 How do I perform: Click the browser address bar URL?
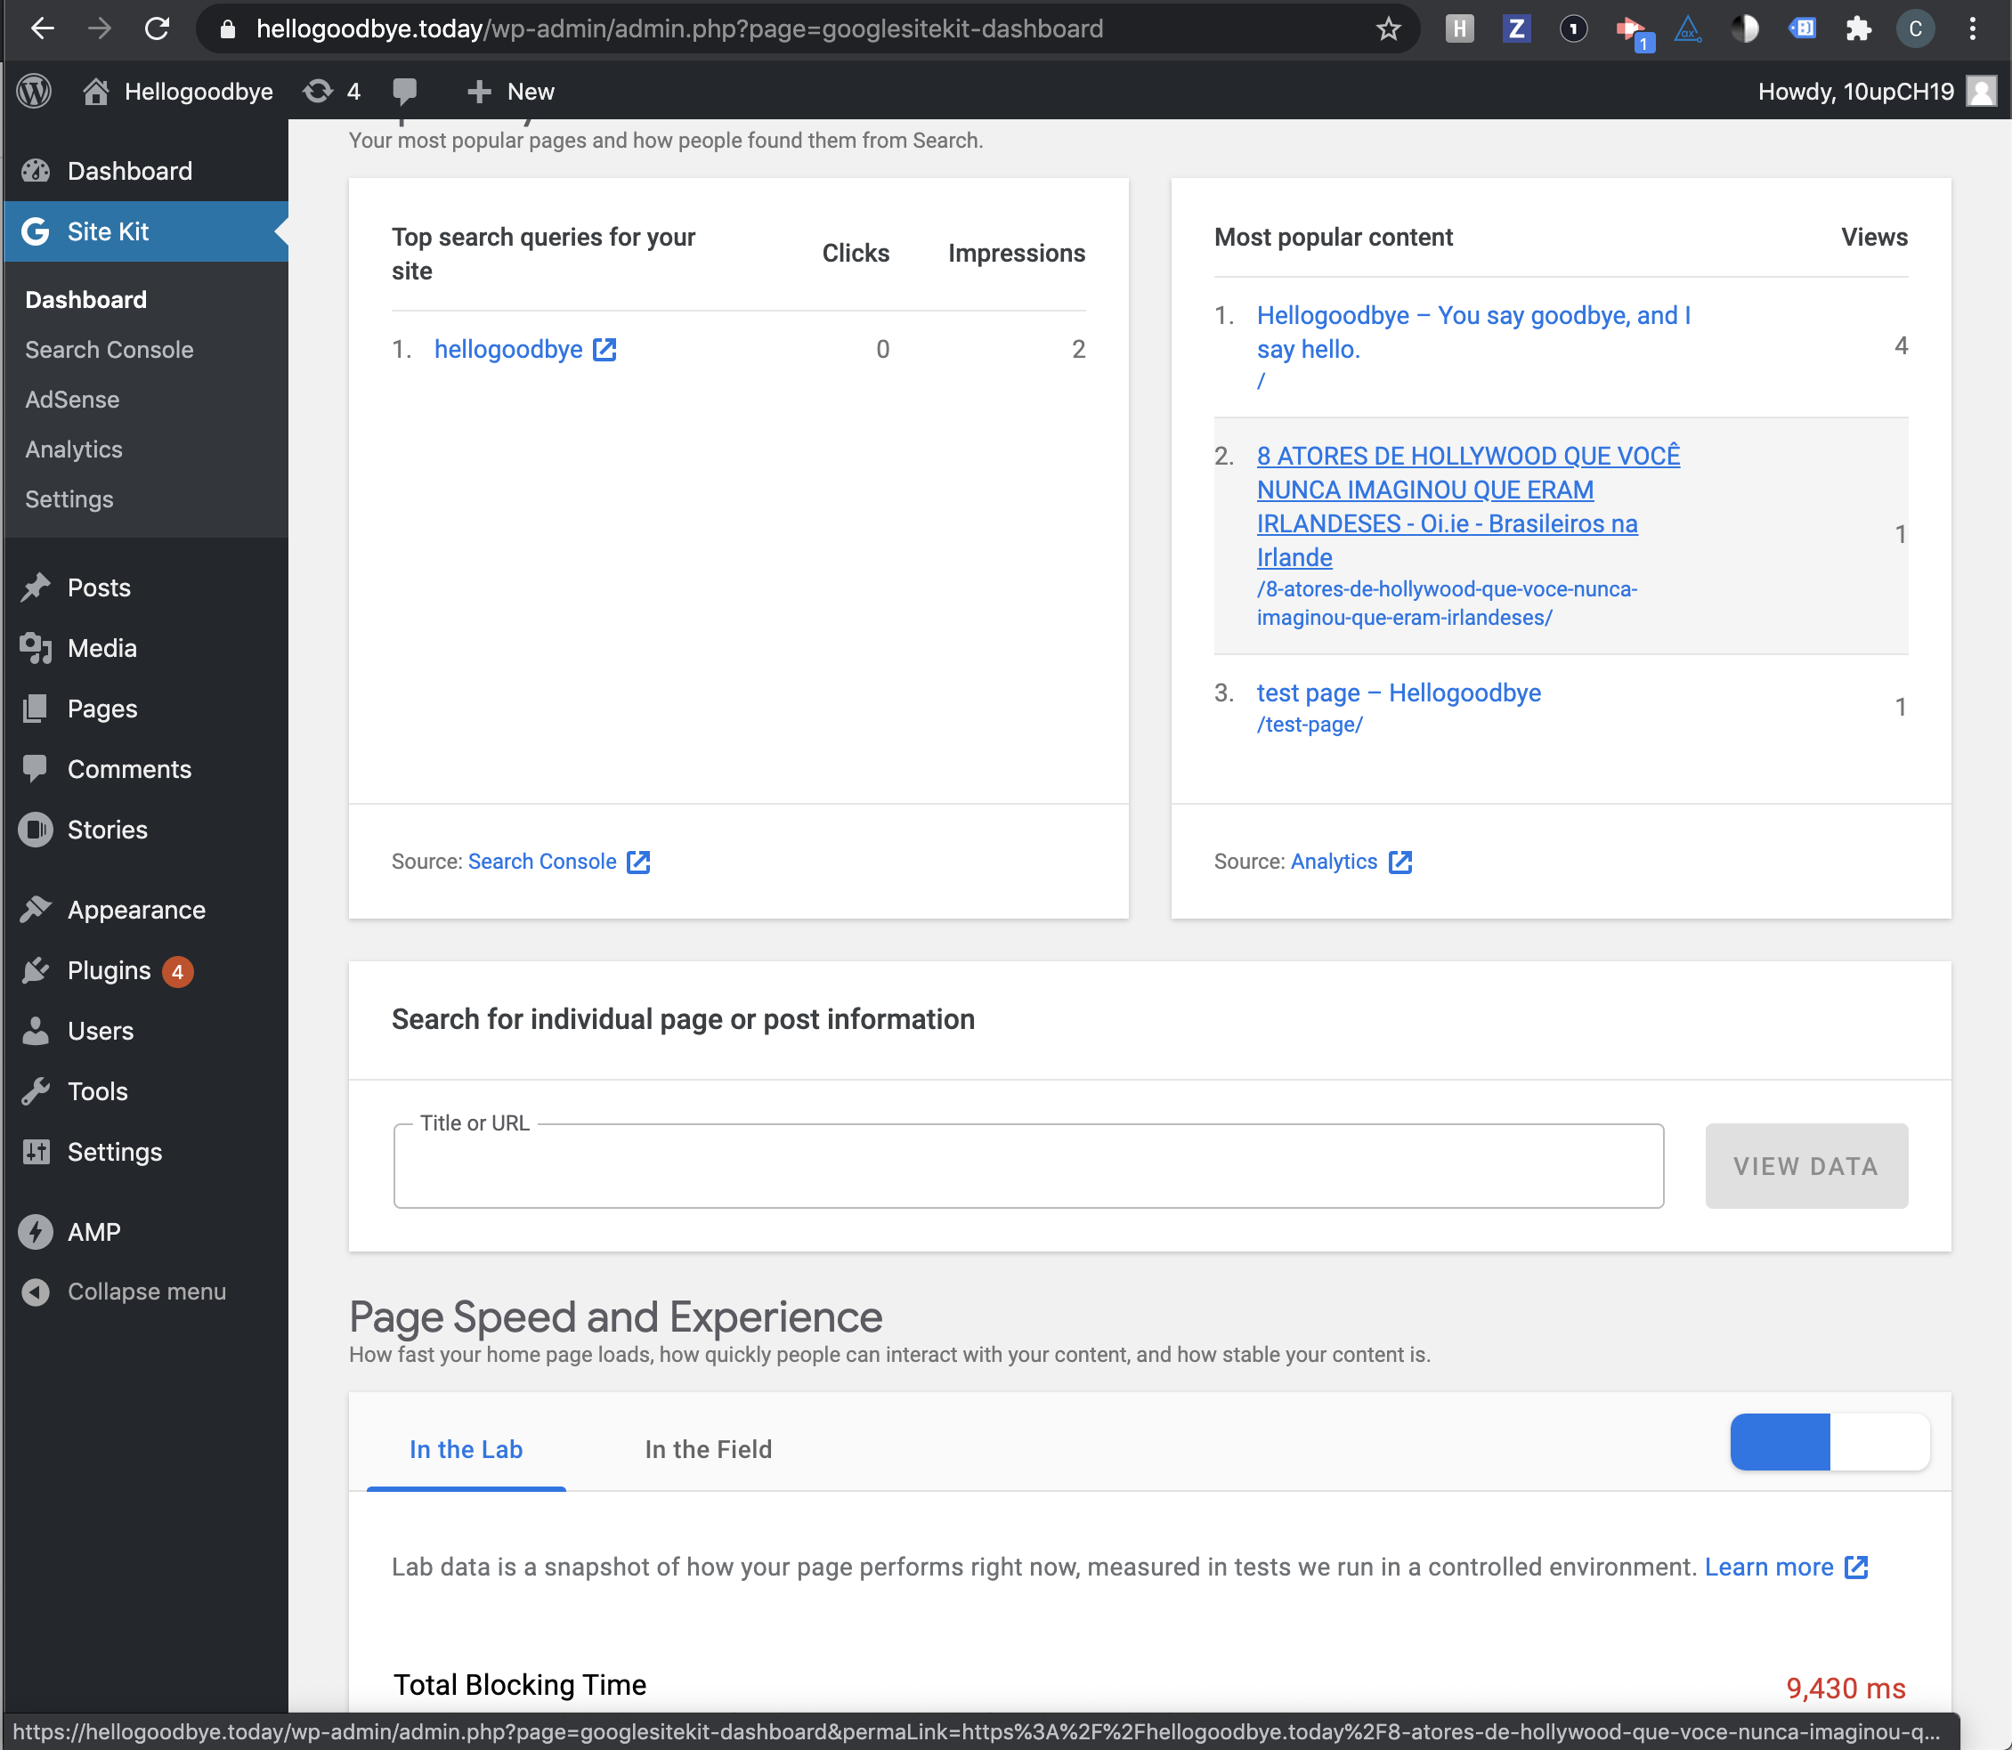[678, 29]
